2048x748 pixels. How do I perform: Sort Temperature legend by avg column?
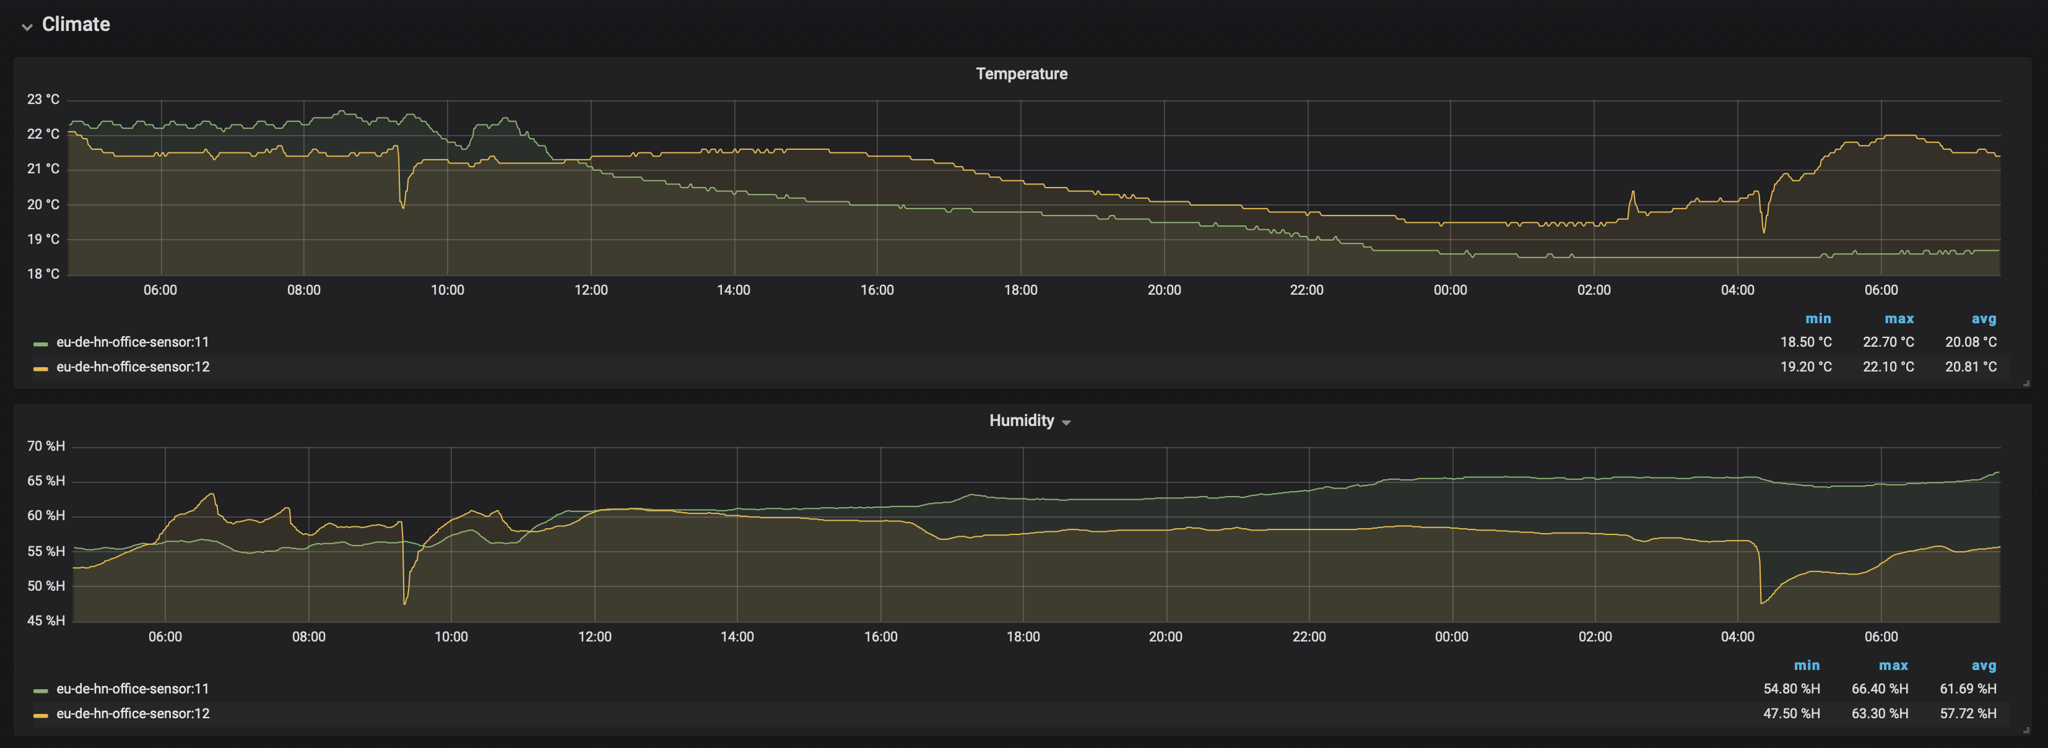pos(1983,319)
